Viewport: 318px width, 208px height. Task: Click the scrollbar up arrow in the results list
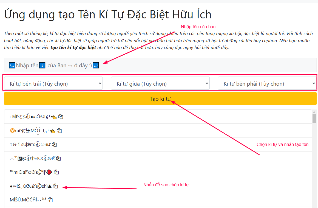coord(314,112)
